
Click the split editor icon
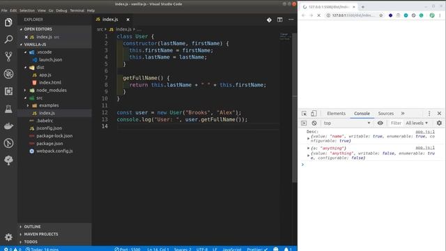[x=280, y=20]
